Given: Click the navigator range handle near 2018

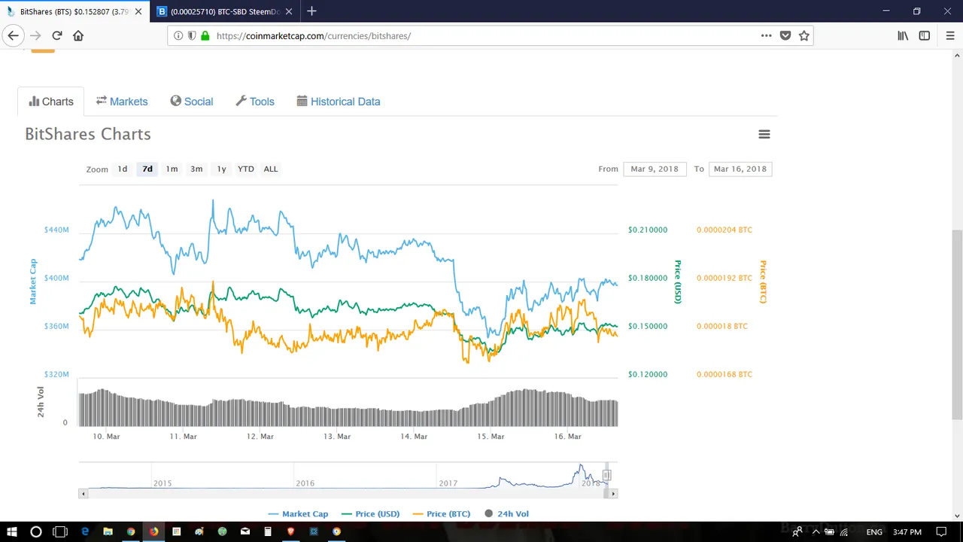Looking at the screenshot, I should coord(606,475).
